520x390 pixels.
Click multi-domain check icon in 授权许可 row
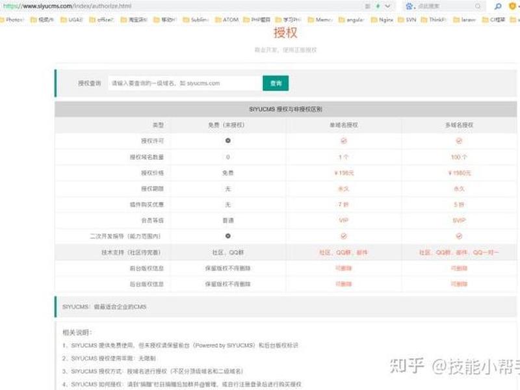459,141
